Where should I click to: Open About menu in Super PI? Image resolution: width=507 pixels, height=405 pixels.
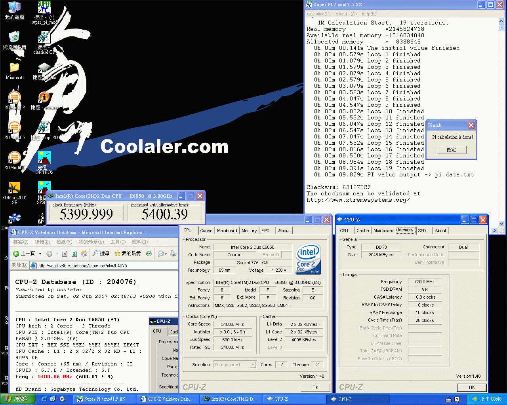346,14
